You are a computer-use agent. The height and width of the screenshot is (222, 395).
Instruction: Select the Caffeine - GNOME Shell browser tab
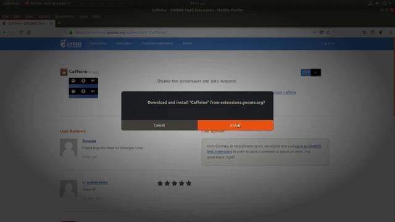(x=27, y=23)
